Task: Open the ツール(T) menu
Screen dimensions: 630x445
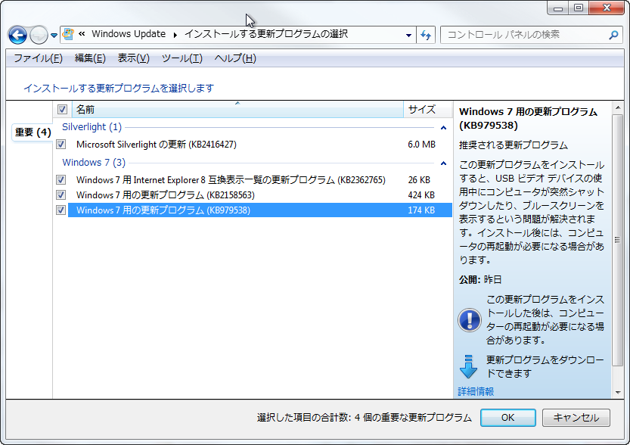Action: (x=182, y=58)
